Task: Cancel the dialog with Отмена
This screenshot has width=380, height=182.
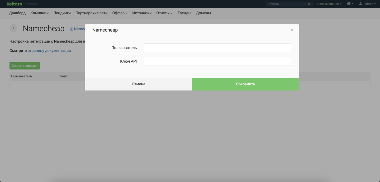Action: (x=139, y=84)
